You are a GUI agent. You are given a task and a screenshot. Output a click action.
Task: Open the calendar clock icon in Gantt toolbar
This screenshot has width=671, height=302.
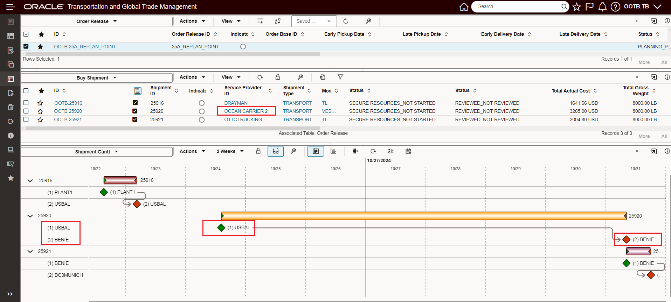tap(408, 151)
